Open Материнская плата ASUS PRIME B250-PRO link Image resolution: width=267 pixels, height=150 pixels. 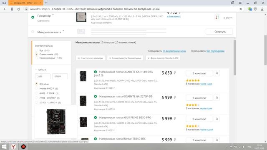125,117
